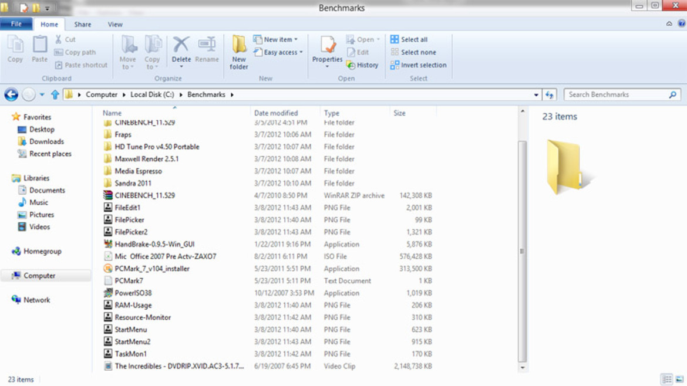Click Computer in the address breadcrumb
The width and height of the screenshot is (687, 386).
point(102,94)
